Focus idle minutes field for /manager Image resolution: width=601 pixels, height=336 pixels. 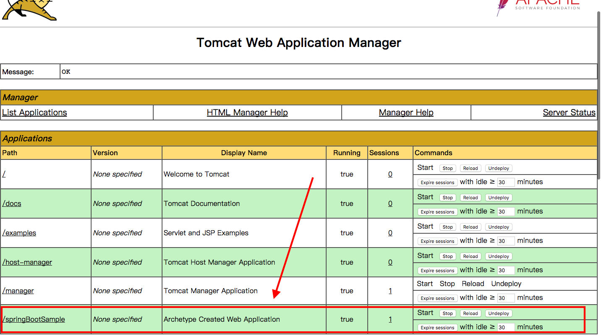click(x=506, y=298)
